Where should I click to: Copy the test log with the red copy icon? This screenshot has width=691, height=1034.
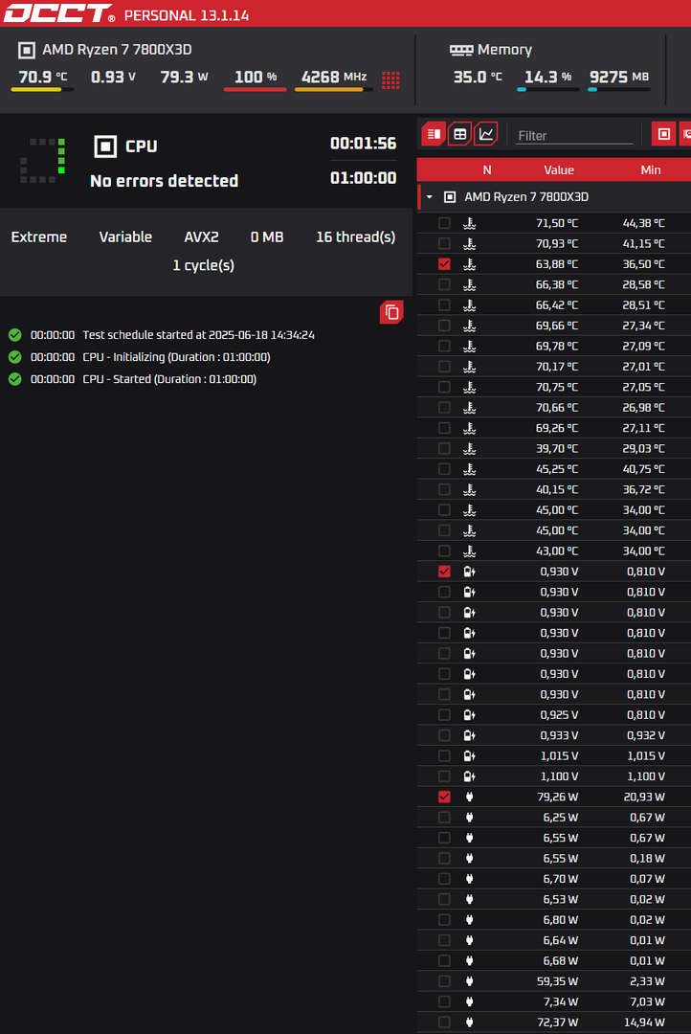[391, 312]
